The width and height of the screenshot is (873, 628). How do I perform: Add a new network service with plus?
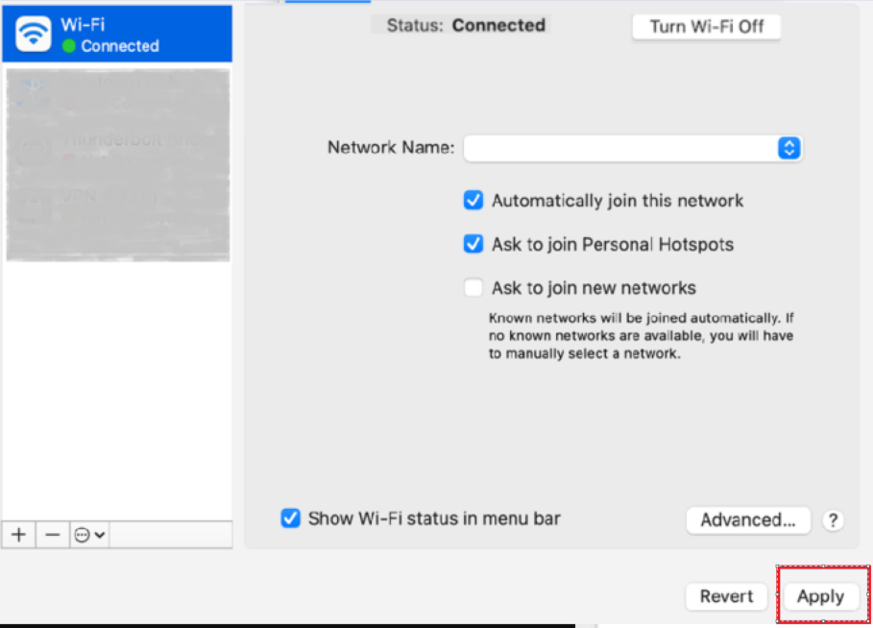tap(18, 535)
